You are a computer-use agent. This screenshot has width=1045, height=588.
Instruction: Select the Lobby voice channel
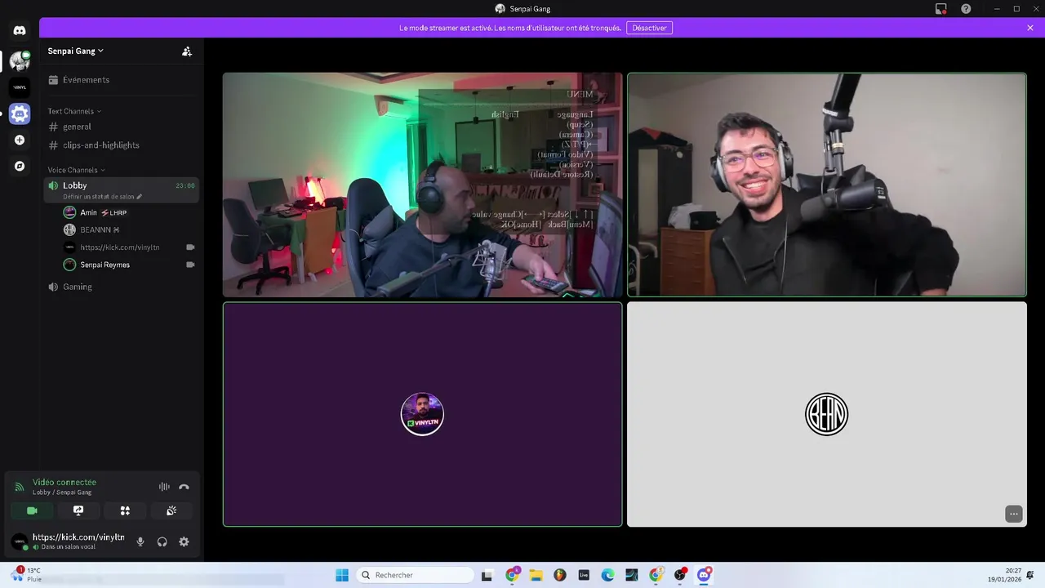[x=121, y=189]
